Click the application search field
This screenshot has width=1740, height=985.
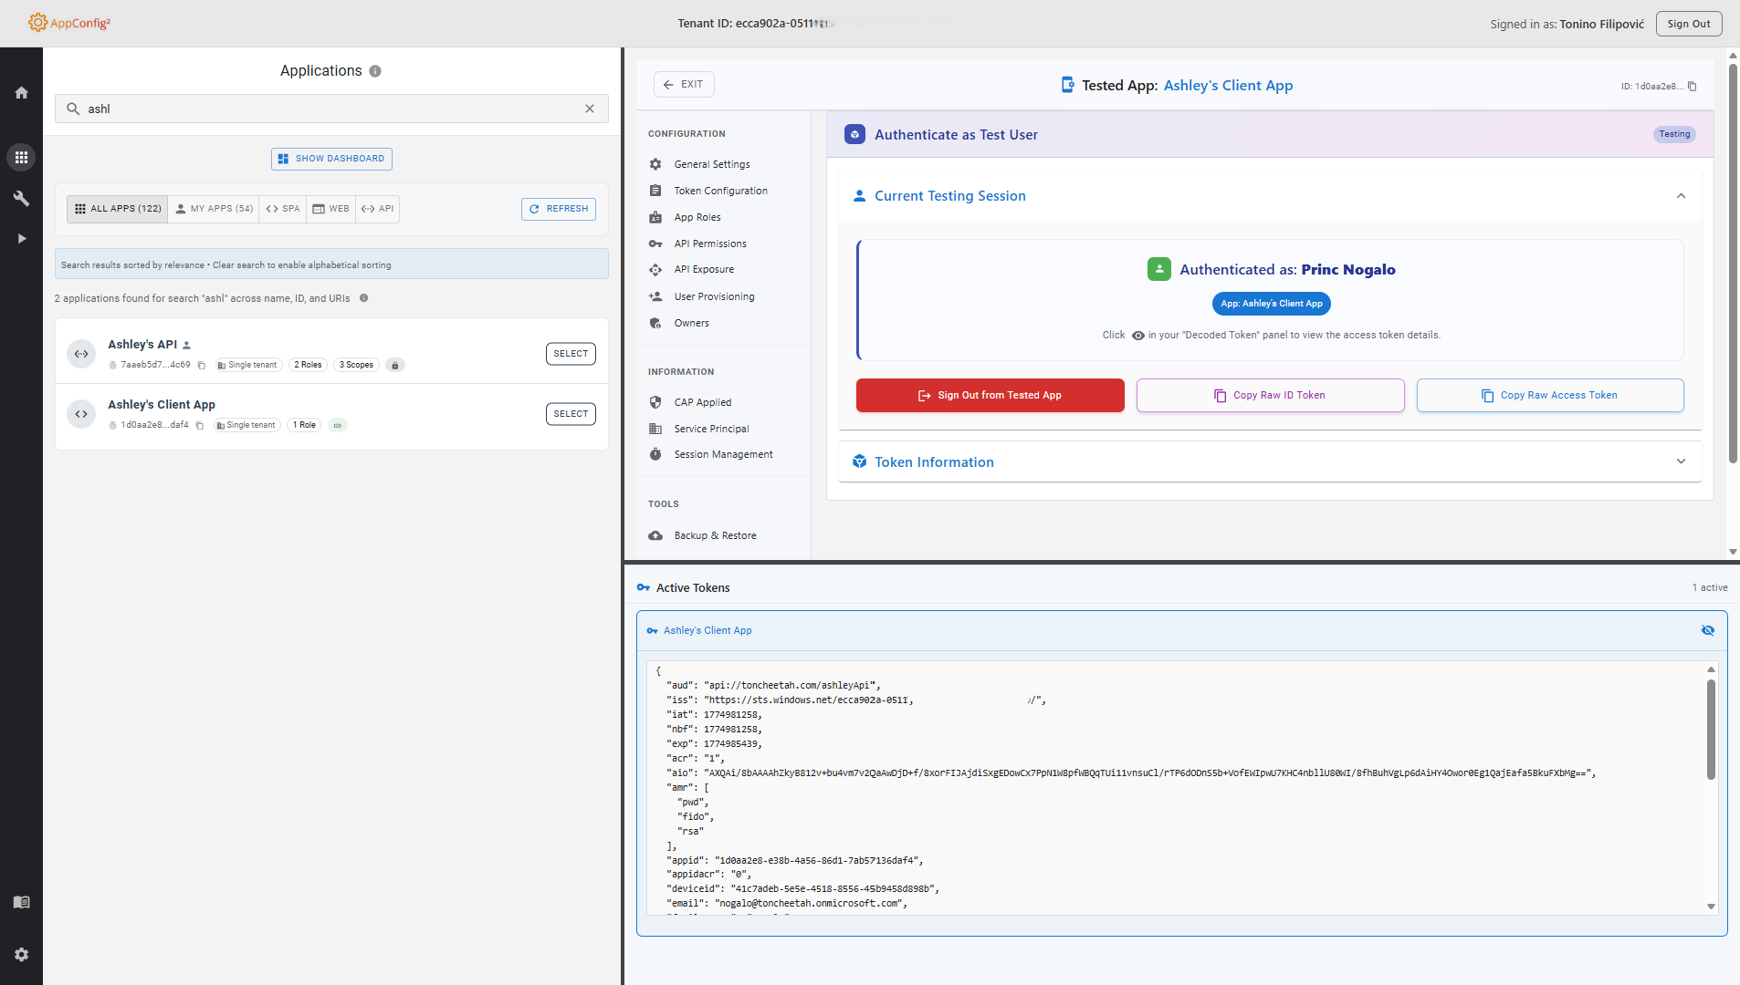pyautogui.click(x=331, y=109)
